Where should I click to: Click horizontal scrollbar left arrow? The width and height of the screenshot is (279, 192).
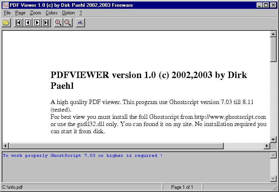pos(5,146)
